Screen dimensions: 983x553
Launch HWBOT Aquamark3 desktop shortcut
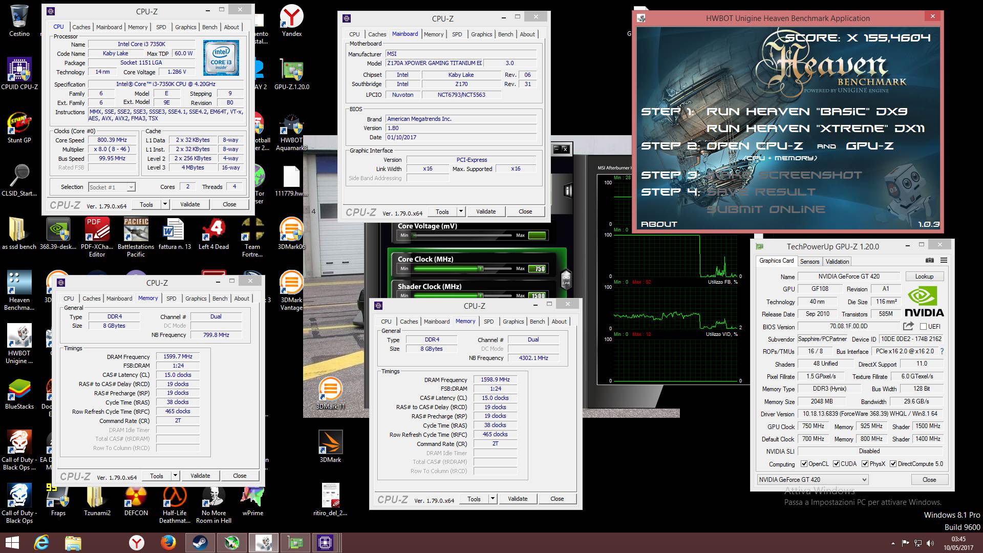tap(292, 131)
